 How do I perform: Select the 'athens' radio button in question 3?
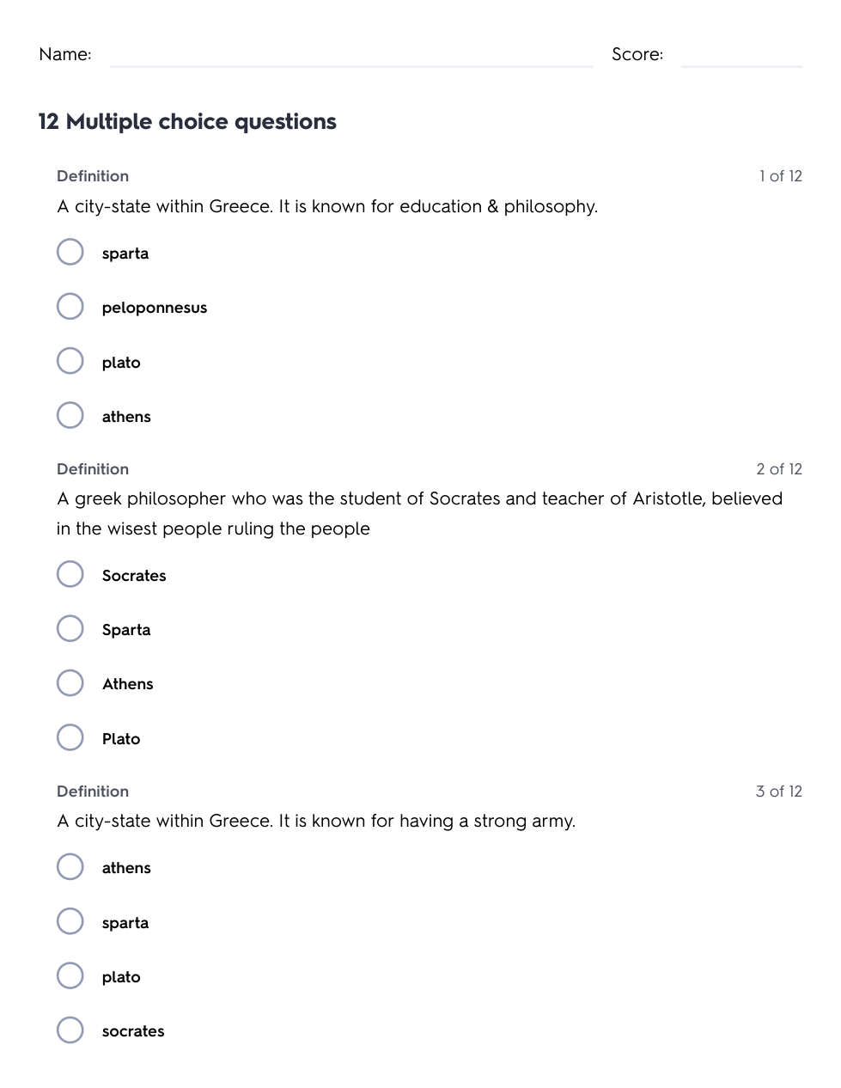tap(70, 867)
